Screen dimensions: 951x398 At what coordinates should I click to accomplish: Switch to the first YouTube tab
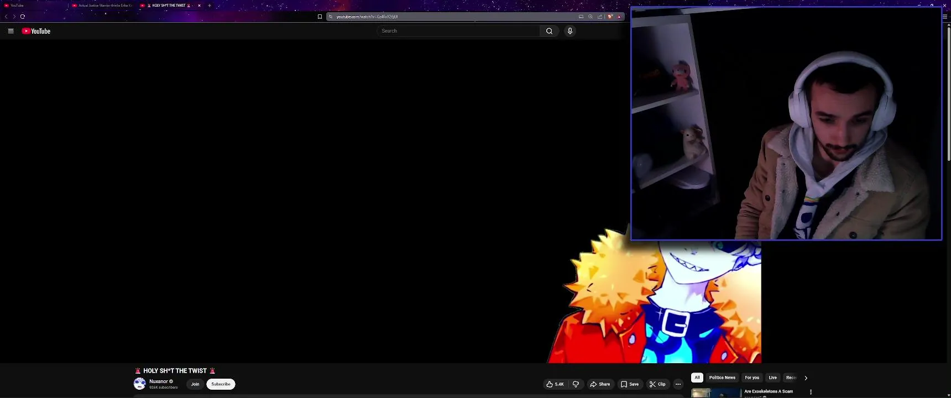tap(34, 6)
